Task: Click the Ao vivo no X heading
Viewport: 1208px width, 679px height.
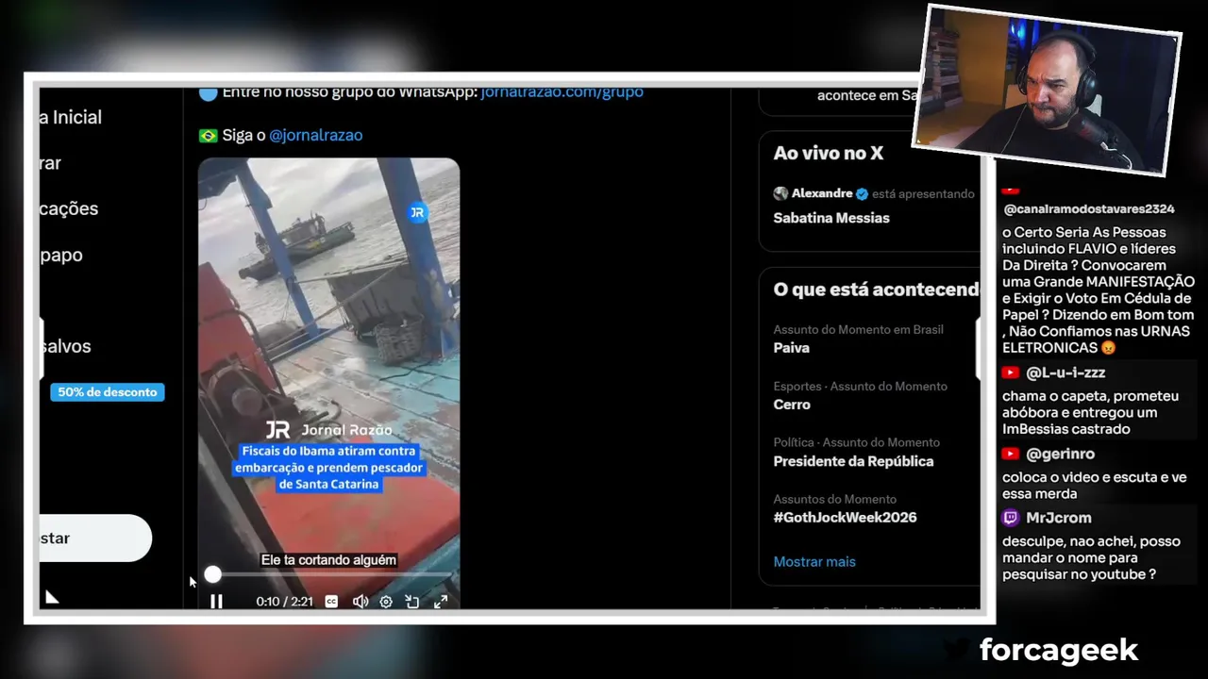Action: pyautogui.click(x=828, y=153)
